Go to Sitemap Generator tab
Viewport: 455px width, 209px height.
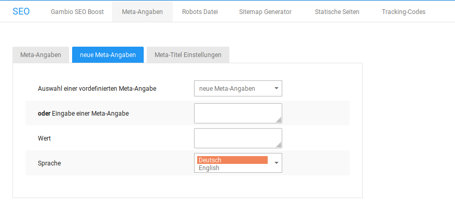tap(265, 12)
